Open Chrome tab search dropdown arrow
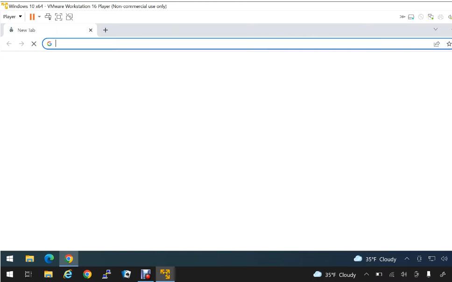The width and height of the screenshot is (452, 282). [x=436, y=29]
